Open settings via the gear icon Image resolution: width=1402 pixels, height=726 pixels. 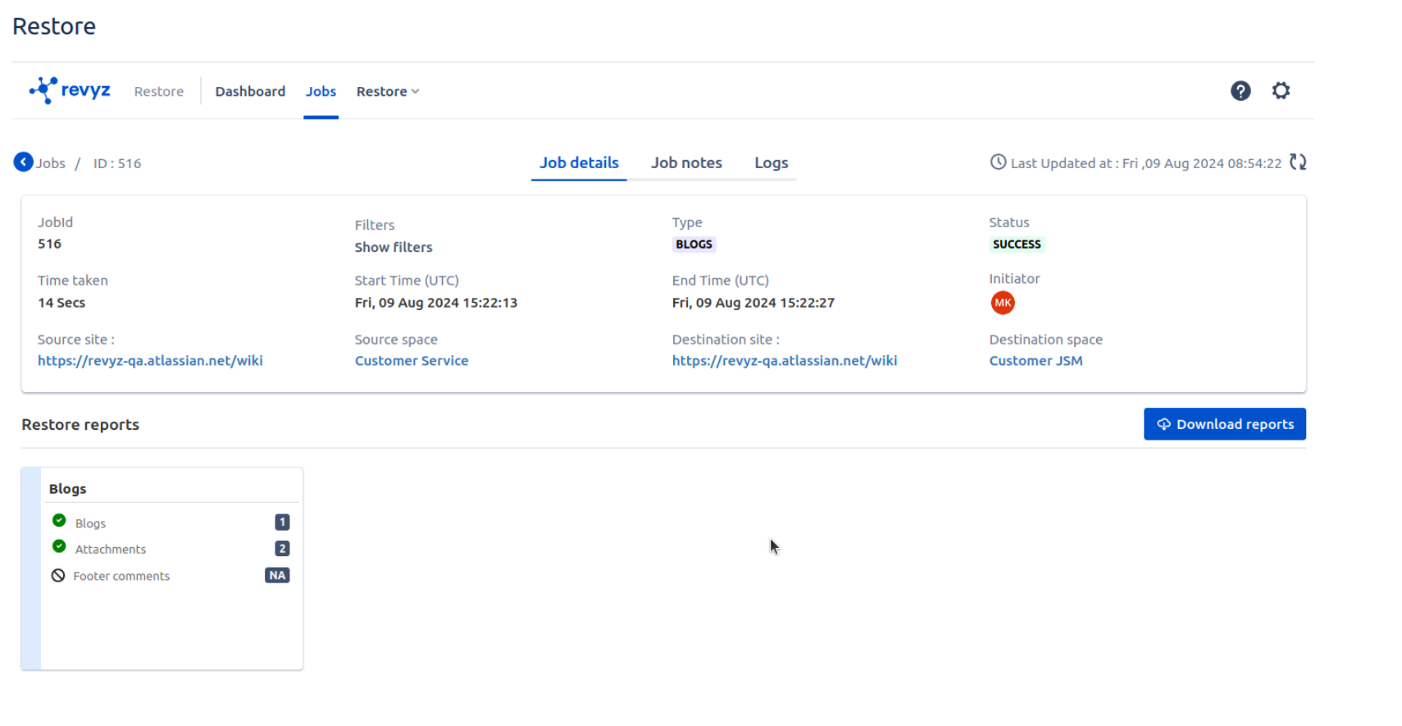pos(1280,91)
